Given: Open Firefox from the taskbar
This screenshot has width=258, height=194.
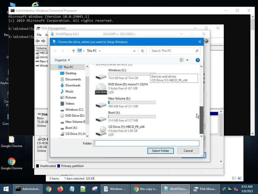Looking at the screenshot, I should [x=60, y=189].
